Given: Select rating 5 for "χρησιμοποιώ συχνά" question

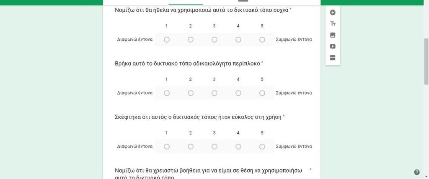Looking at the screenshot, I should pyautogui.click(x=262, y=40).
